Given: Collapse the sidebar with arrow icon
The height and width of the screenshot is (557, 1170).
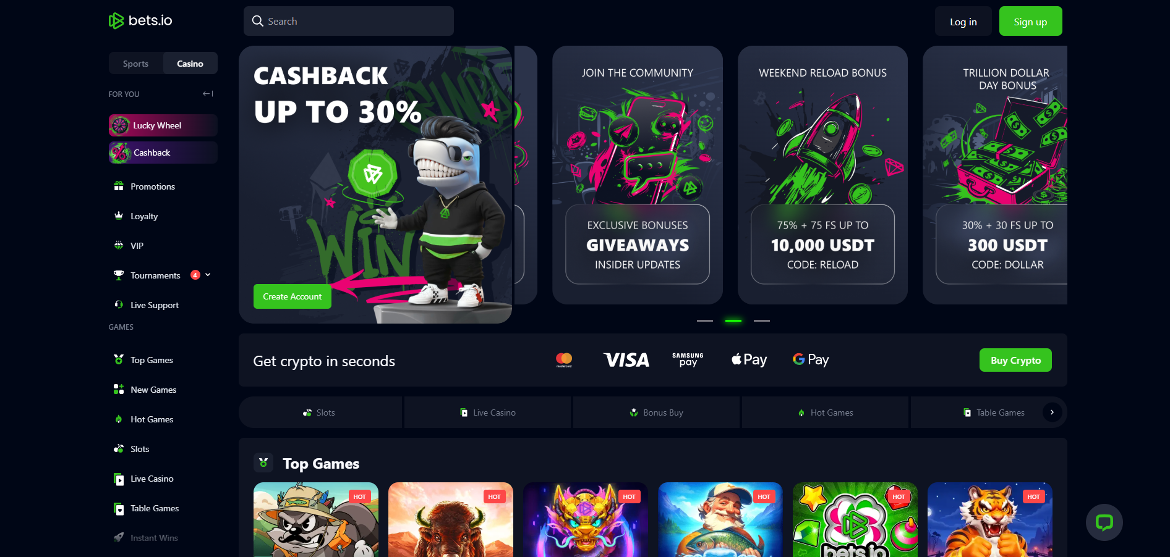Looking at the screenshot, I should [x=208, y=94].
